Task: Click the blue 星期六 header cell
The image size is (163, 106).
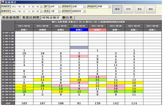Action: 79,30
